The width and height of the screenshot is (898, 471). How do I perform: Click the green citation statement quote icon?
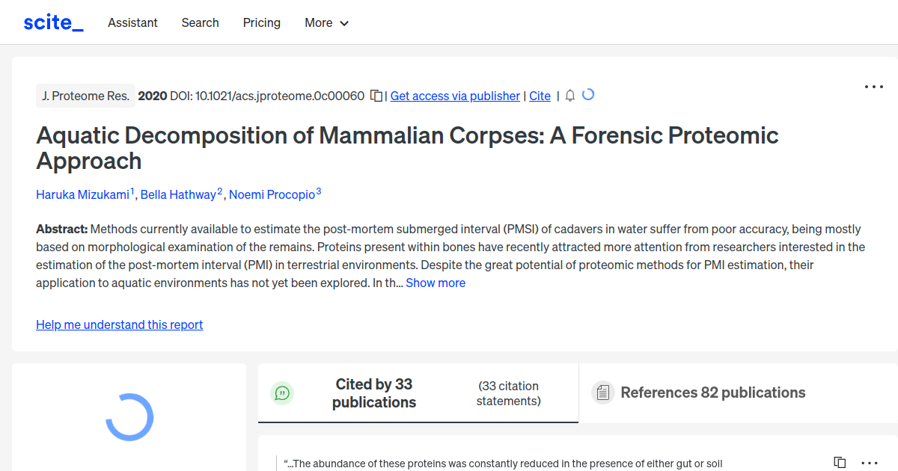click(x=282, y=392)
